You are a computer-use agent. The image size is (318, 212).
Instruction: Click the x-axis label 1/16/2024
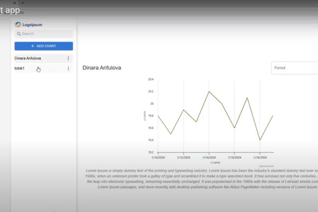234,157
